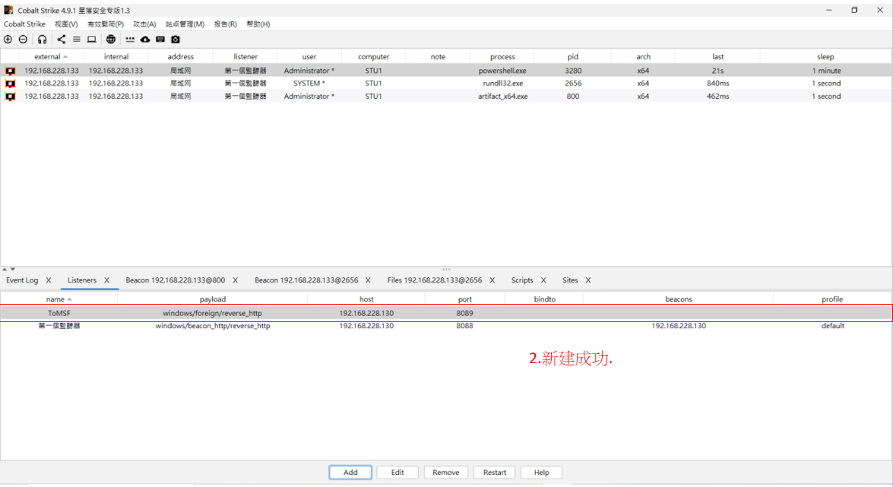Sort listeners by the name column header
This screenshot has height=487, width=893.
(59, 299)
